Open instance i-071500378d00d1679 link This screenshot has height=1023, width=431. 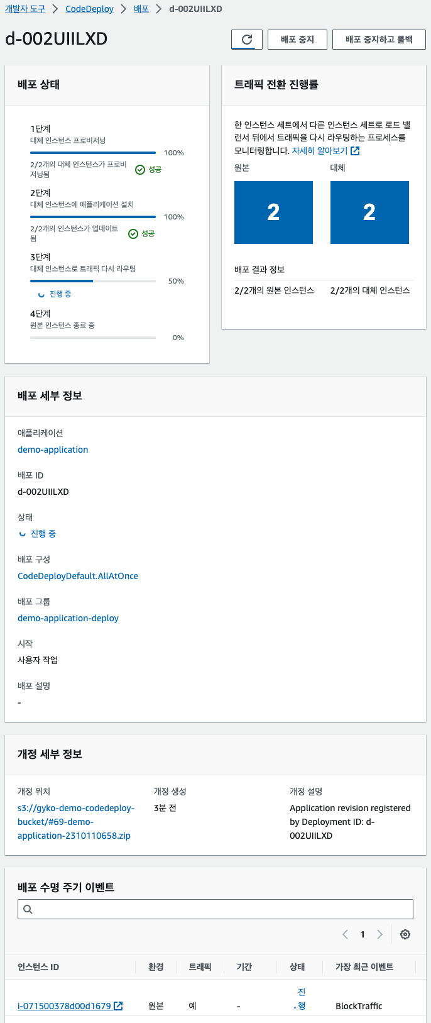pyautogui.click(x=64, y=1006)
